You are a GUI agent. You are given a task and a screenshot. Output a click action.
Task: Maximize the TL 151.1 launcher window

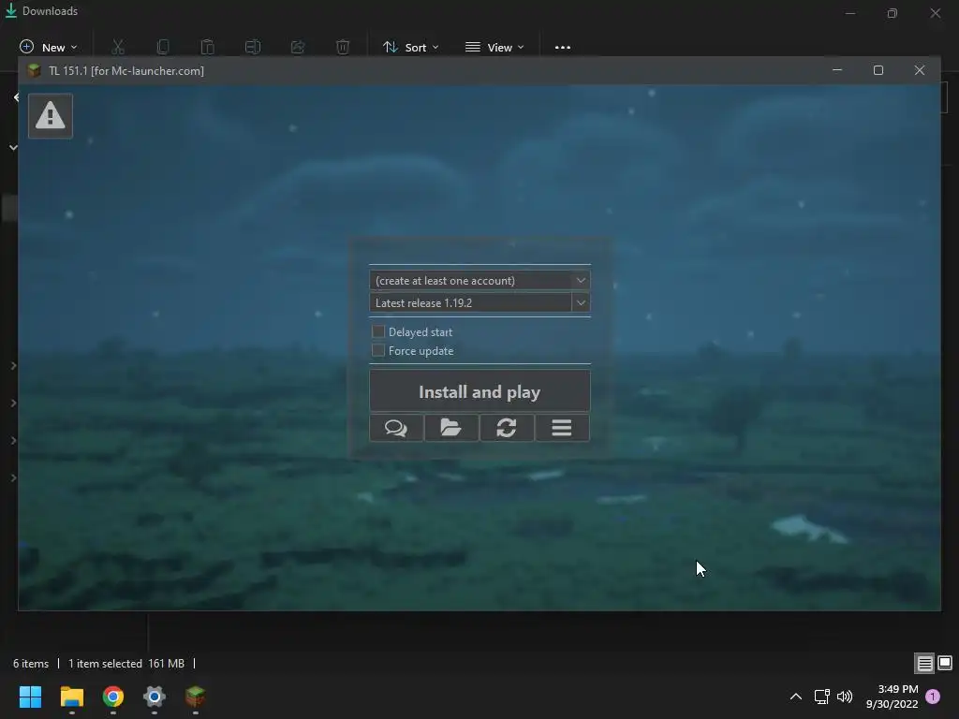click(878, 70)
